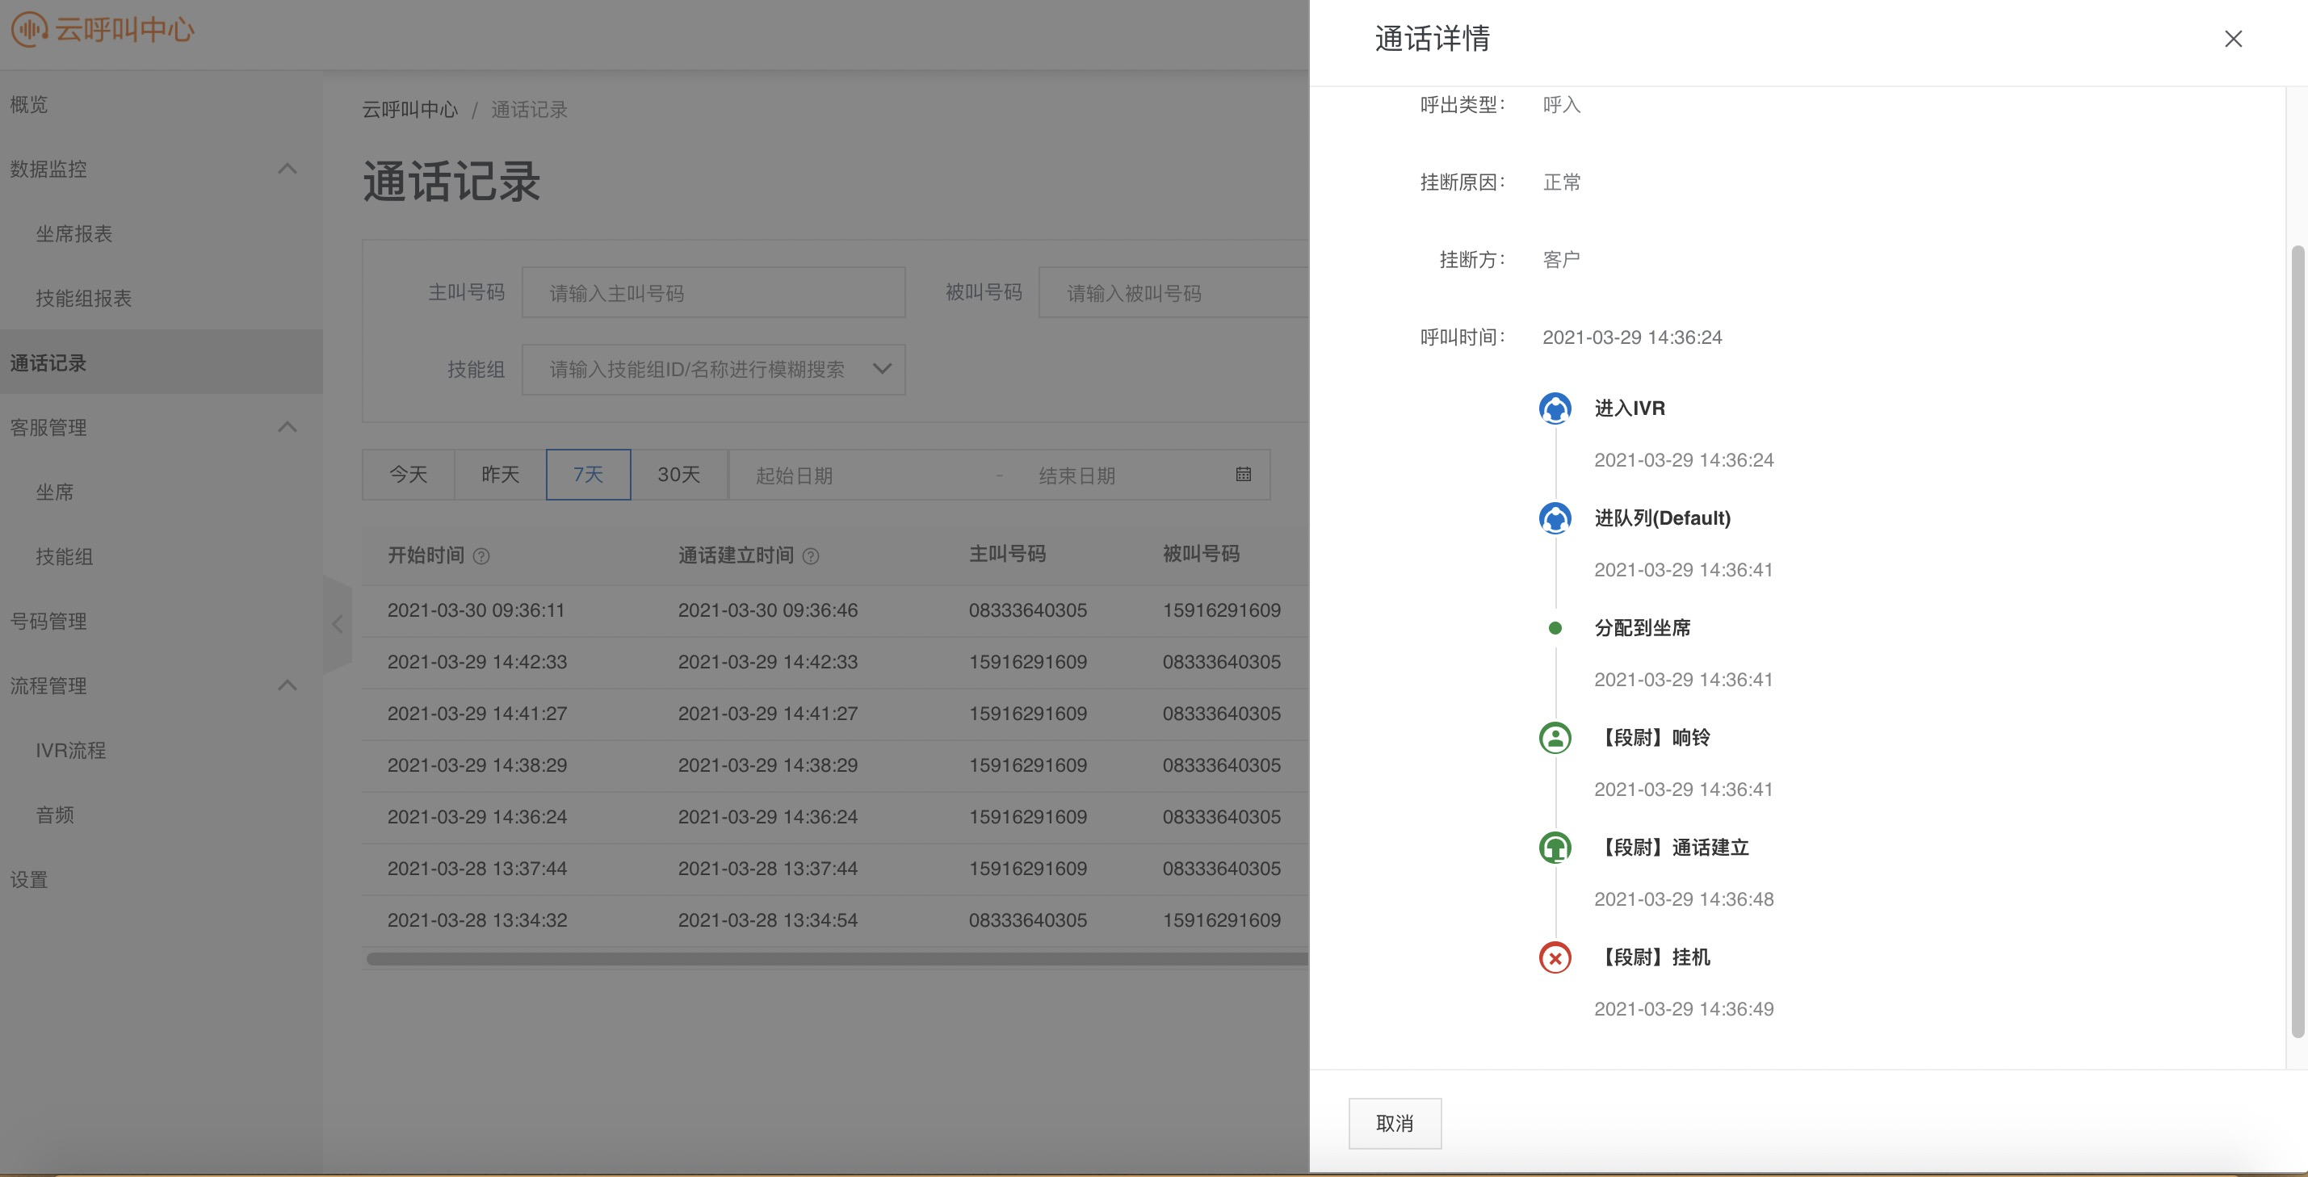Viewport: 2308px width, 1177px height.
Task: Click the table's horizontal scrollbar
Action: coord(837,959)
